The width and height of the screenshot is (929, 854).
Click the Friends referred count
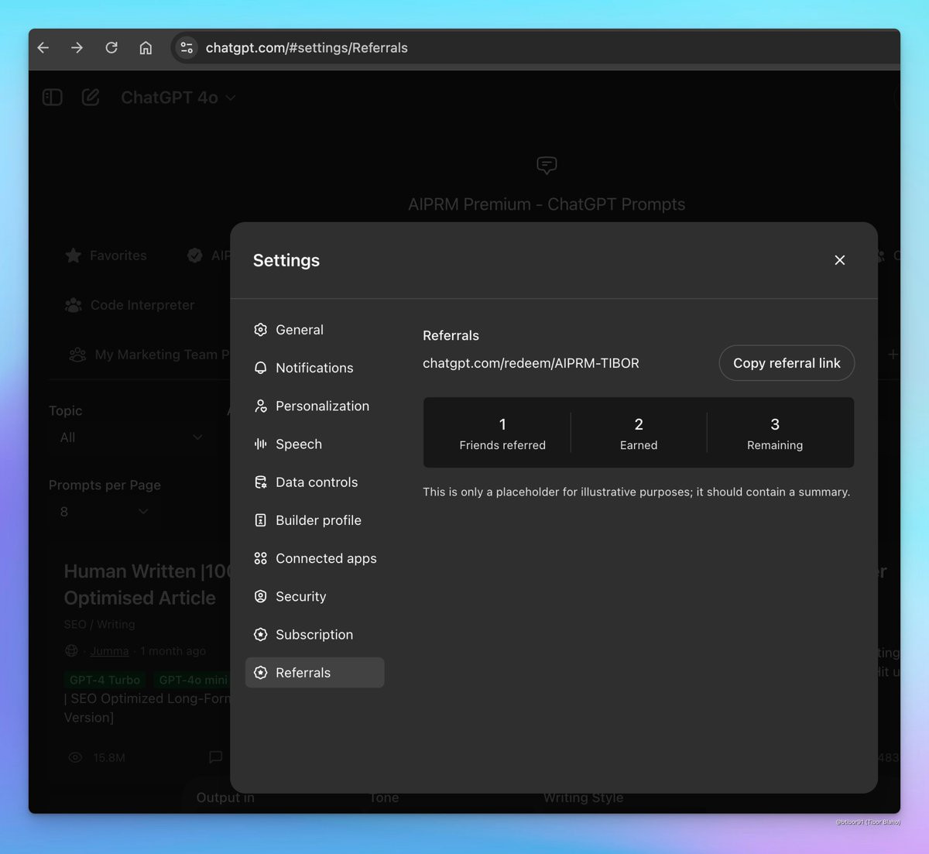point(502,424)
